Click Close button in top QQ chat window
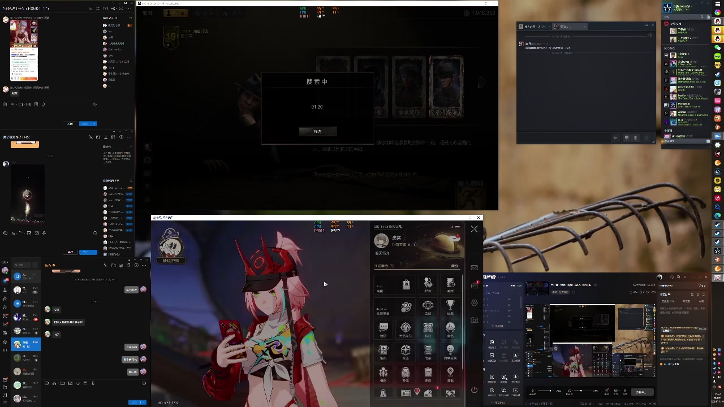The image size is (724, 407). pos(70,124)
